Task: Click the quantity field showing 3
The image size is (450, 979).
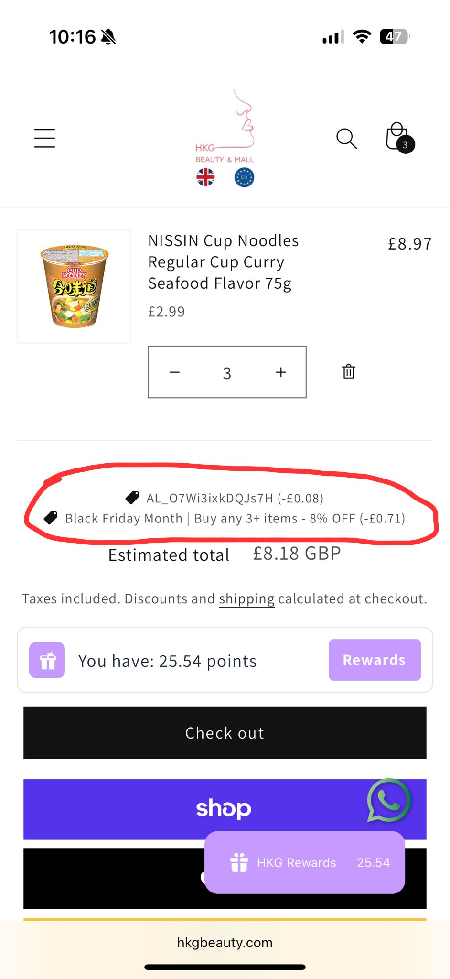Action: (227, 373)
